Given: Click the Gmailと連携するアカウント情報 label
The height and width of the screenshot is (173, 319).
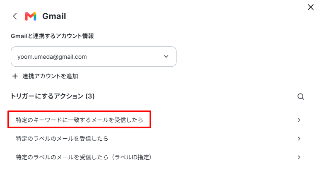Looking at the screenshot, I should pyautogui.click(x=52, y=36).
